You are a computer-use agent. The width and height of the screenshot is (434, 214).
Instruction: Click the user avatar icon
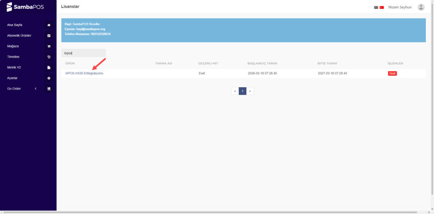pos(420,7)
